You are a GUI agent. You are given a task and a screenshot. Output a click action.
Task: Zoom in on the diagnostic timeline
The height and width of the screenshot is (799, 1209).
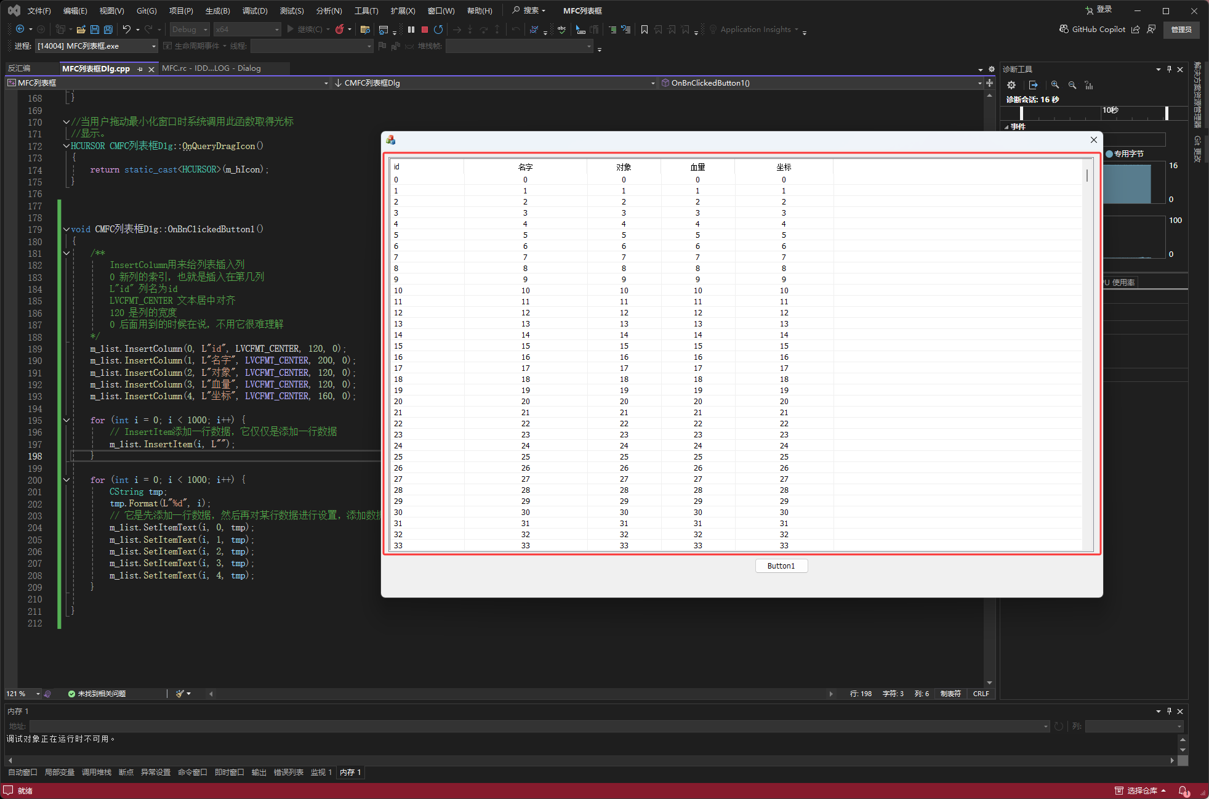pyautogui.click(x=1055, y=85)
